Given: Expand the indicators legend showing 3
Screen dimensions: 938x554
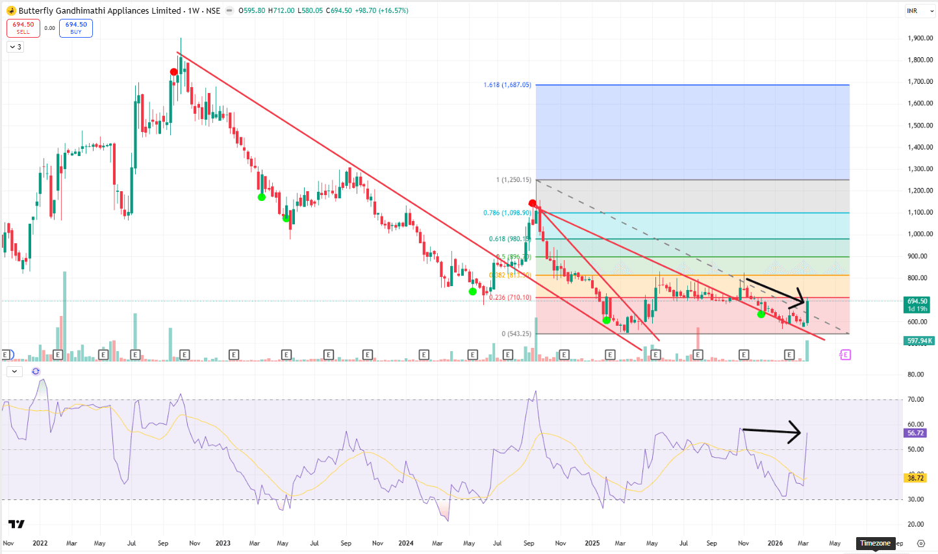Looking at the screenshot, I should (x=15, y=47).
